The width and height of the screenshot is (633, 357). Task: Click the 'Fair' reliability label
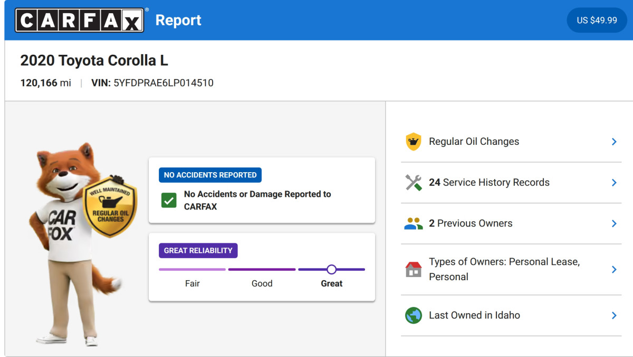click(x=193, y=283)
